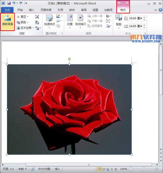
Task: Switch to the 页面布局 Page Layout tab
Action: 46,10
